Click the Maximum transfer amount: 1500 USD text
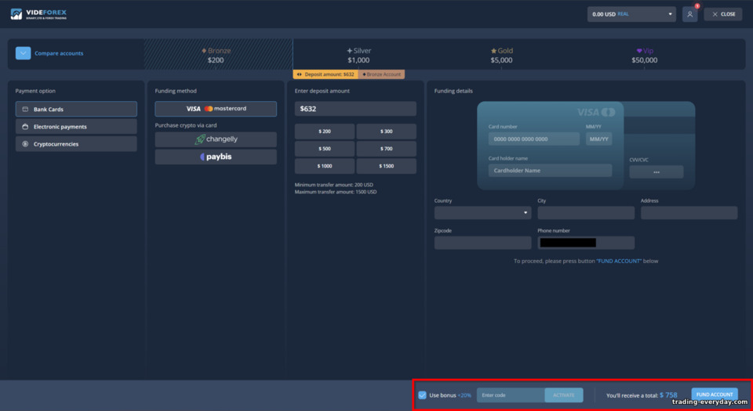 tap(336, 192)
